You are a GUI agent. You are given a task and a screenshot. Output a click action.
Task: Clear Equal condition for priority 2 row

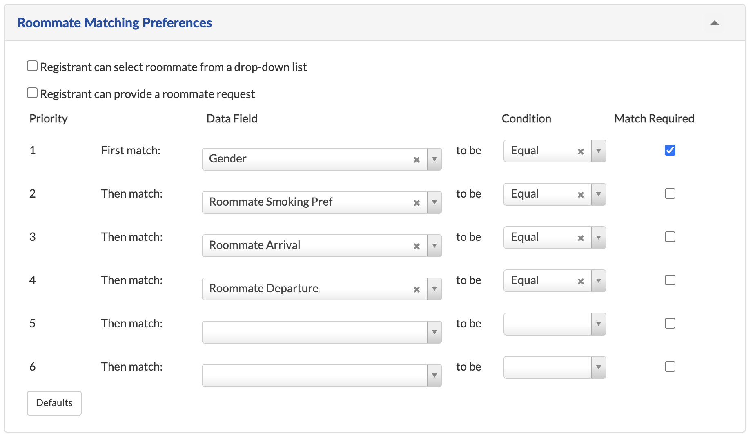[581, 195]
